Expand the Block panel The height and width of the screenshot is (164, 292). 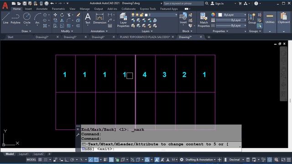187,31
